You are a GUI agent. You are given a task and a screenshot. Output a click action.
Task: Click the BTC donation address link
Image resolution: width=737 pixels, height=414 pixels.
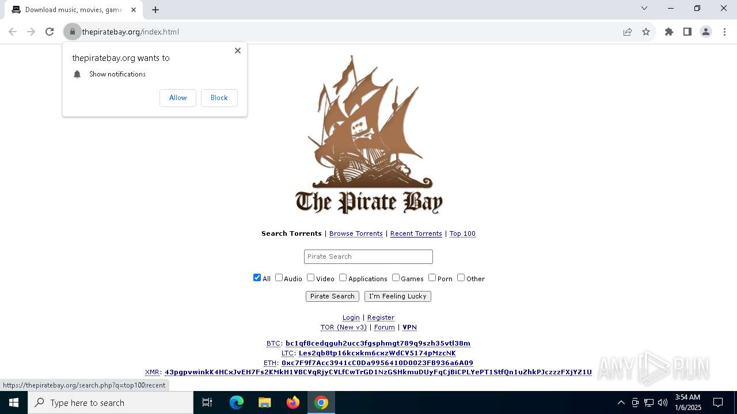click(x=378, y=343)
